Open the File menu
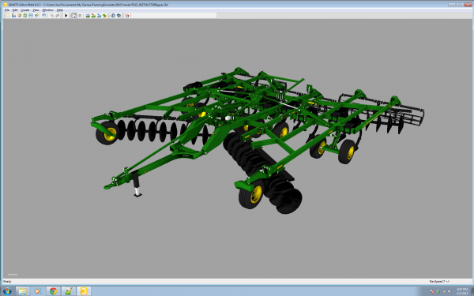474x296 pixels. coord(6,10)
